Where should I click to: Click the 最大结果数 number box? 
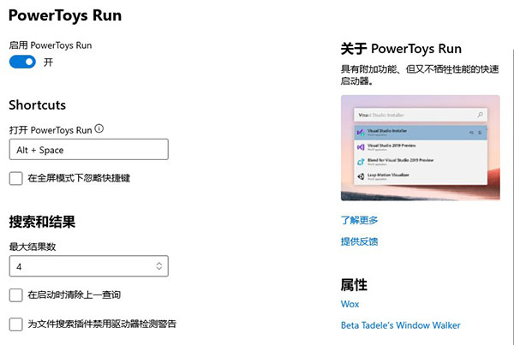pos(89,266)
